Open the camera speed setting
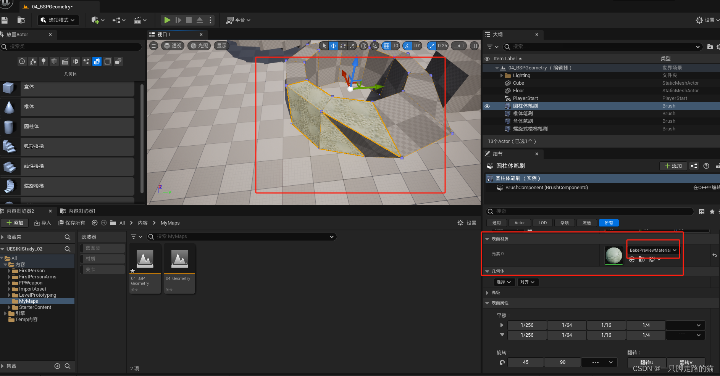The height and width of the screenshot is (376, 720). [x=459, y=46]
